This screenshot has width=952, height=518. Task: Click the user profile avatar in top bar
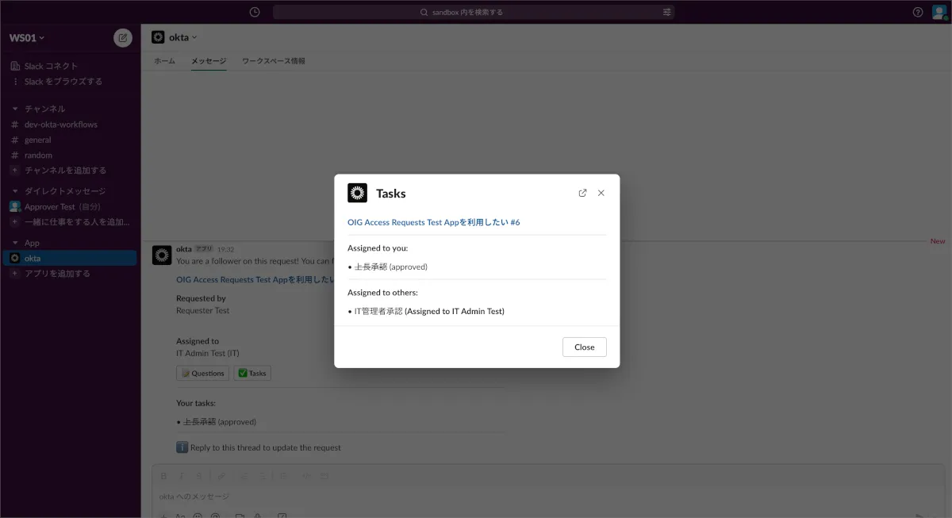pos(939,12)
